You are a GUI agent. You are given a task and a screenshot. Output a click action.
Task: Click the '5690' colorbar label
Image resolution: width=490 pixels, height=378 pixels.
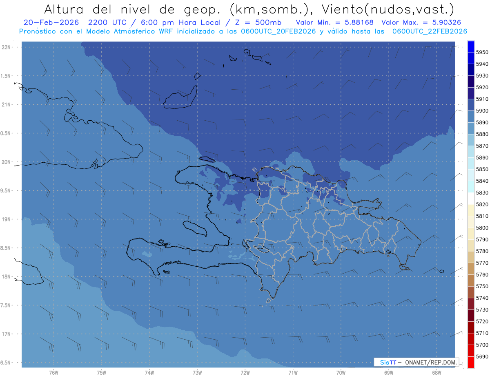482,356
